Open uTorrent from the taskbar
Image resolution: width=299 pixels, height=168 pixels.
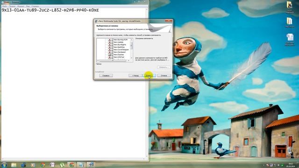click(62, 165)
